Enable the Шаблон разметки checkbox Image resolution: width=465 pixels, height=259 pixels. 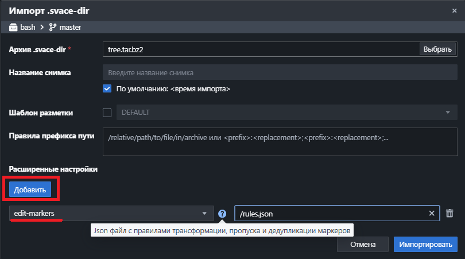(x=107, y=113)
